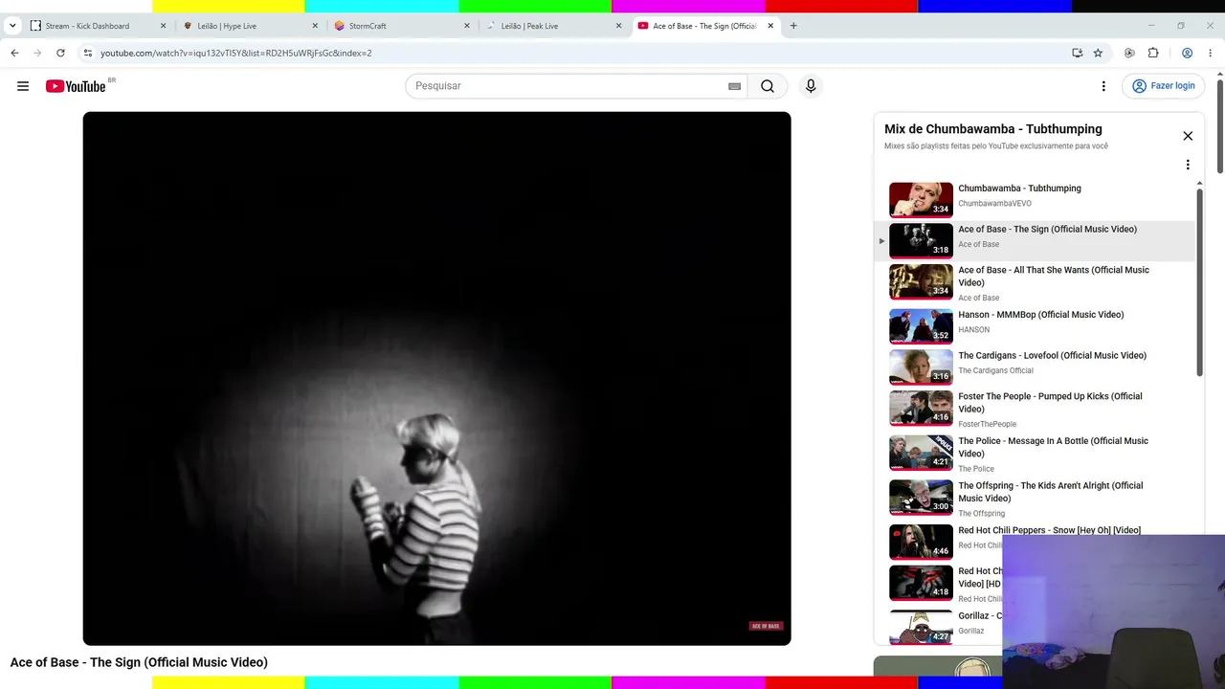Close the Ace of Base YouTube tab
1225x689 pixels.
[770, 26]
